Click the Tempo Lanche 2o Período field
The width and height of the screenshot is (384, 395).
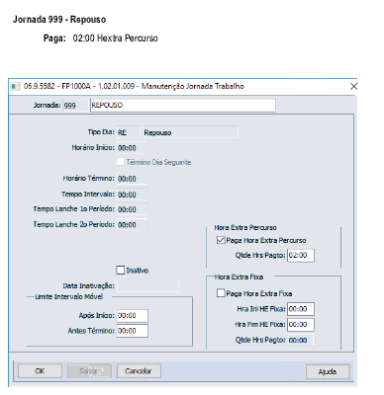(x=133, y=224)
